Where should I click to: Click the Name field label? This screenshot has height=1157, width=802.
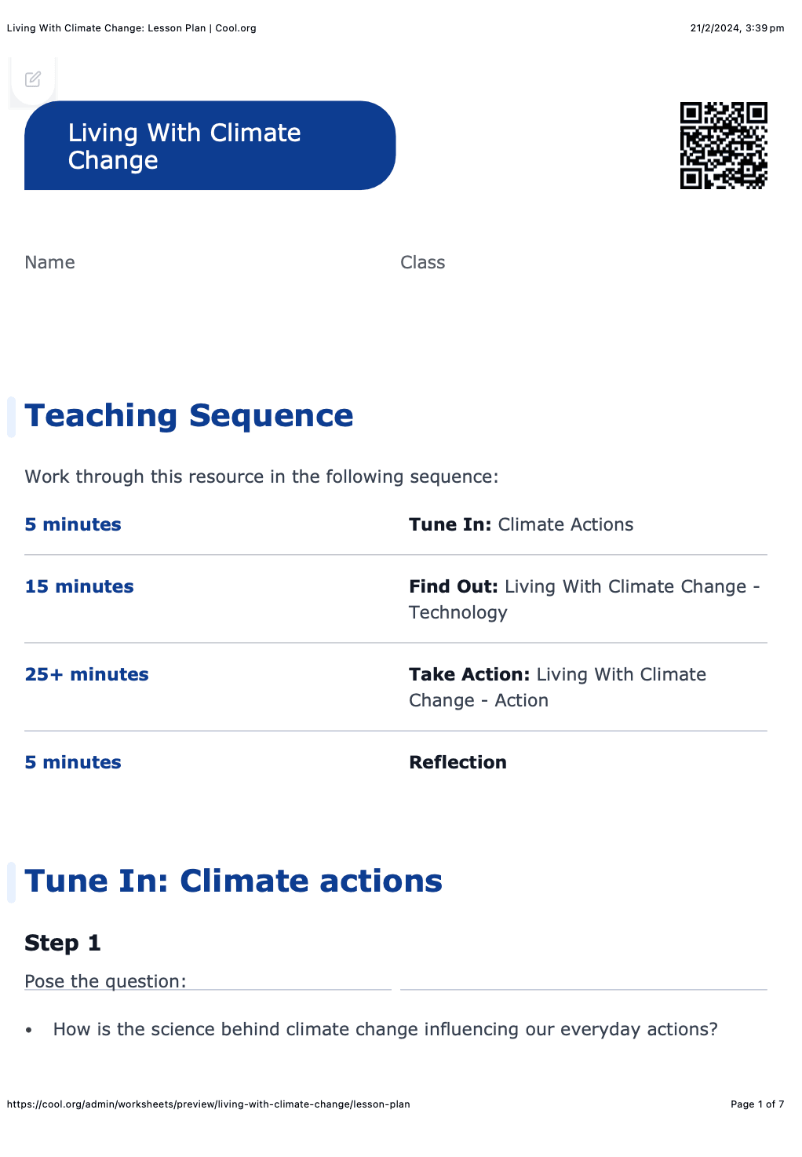[x=50, y=262]
